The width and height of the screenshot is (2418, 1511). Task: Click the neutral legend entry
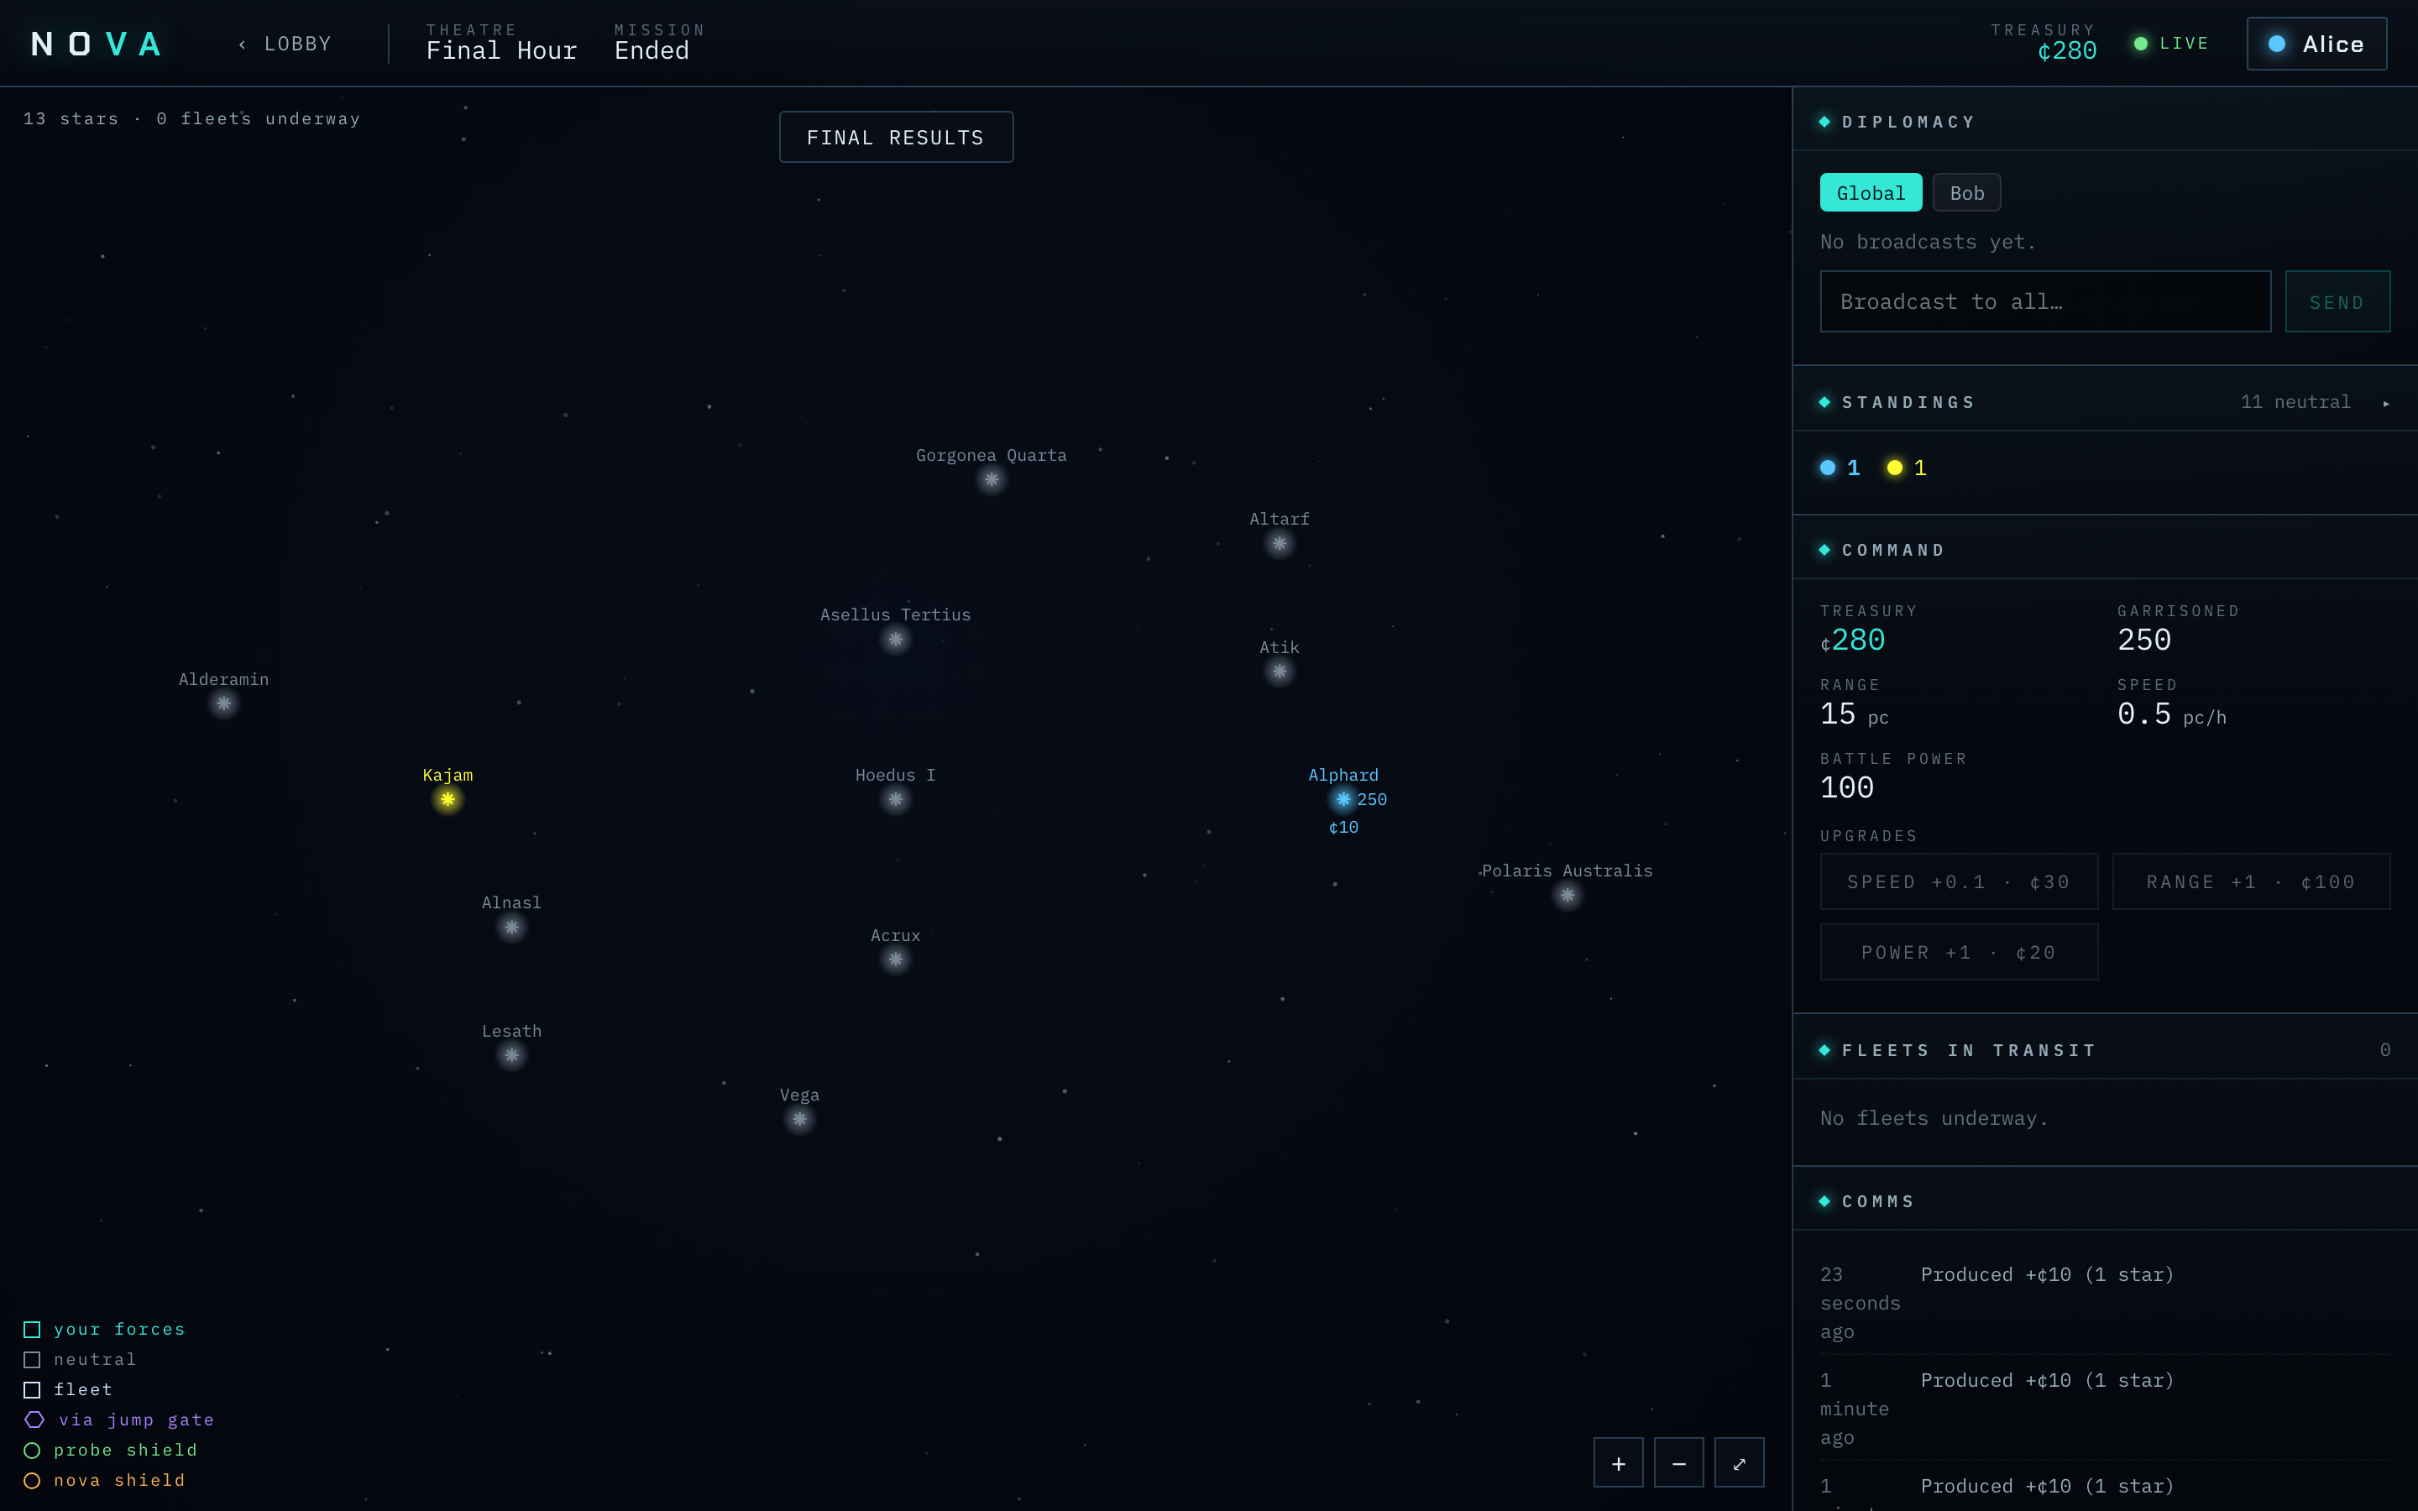[x=80, y=1359]
